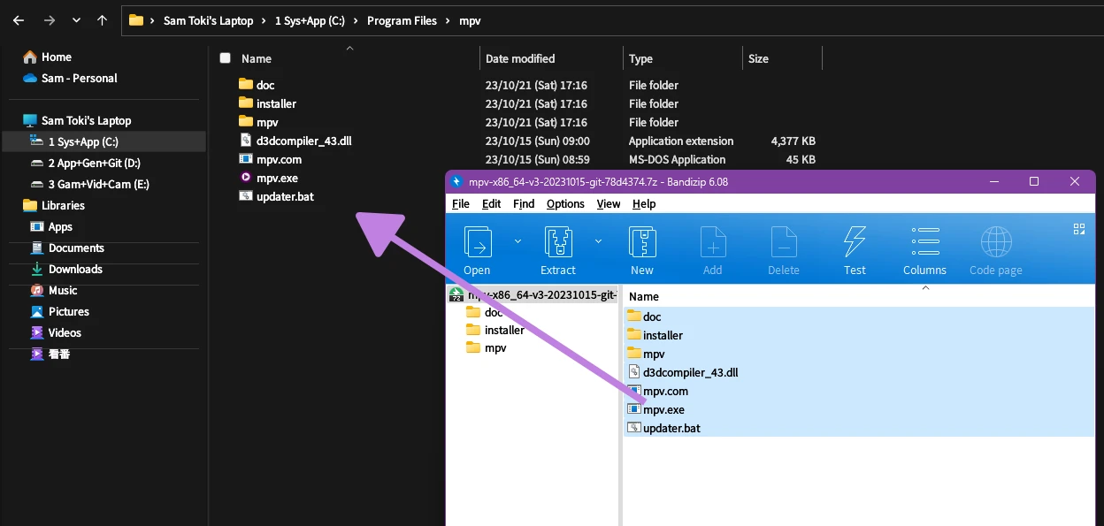The height and width of the screenshot is (526, 1104).
Task: Open the Code page globe icon
Action: [x=996, y=249]
